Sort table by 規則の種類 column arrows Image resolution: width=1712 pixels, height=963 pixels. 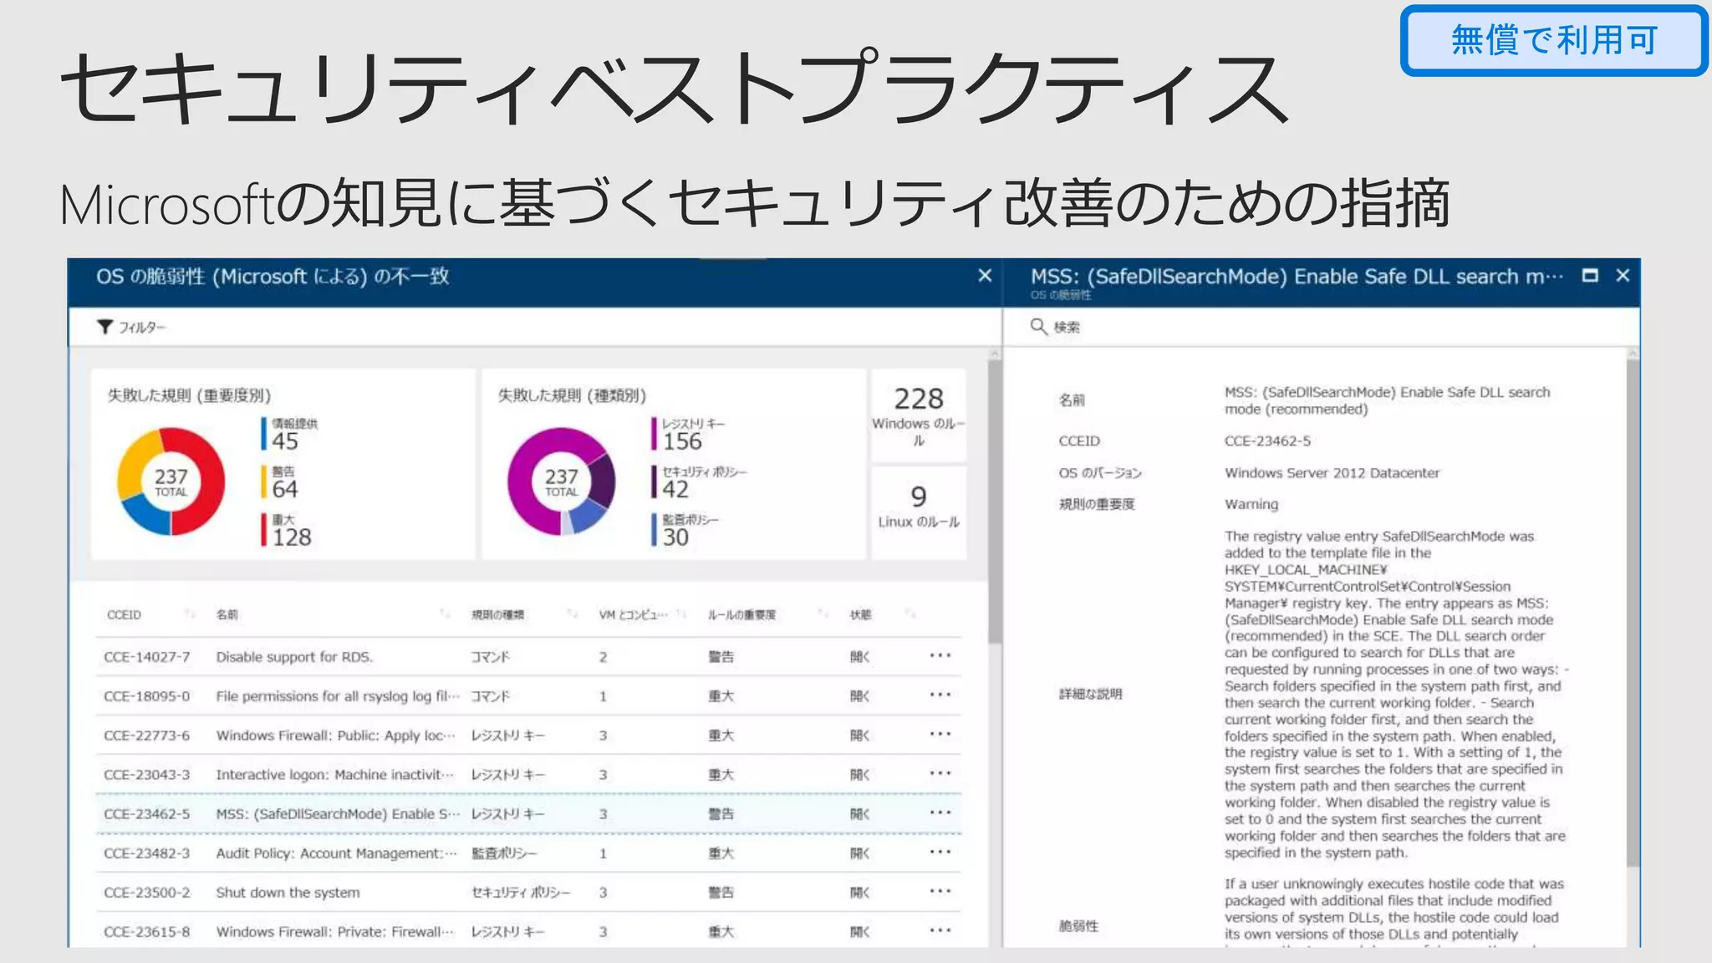coord(572,614)
